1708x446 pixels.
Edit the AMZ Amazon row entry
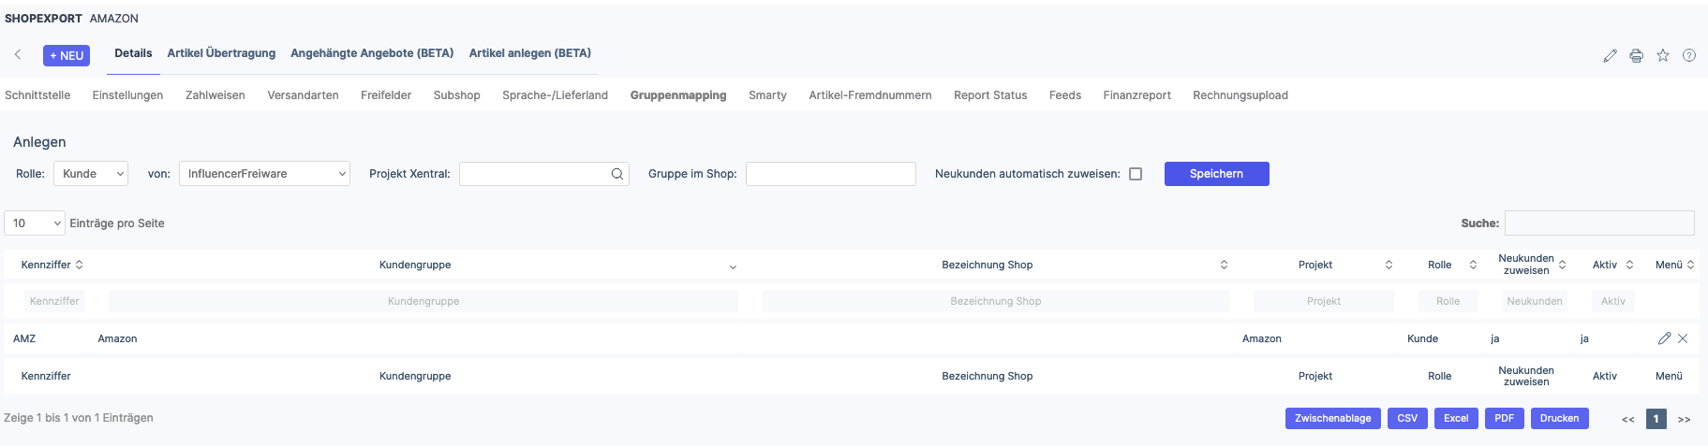[1664, 338]
